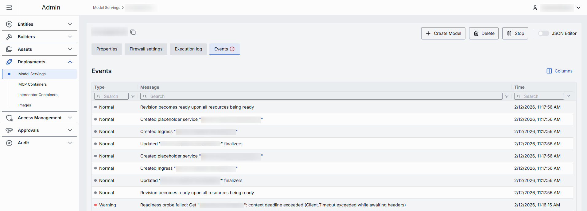The image size is (587, 211).
Task: Stop the model serving
Action: click(x=515, y=33)
